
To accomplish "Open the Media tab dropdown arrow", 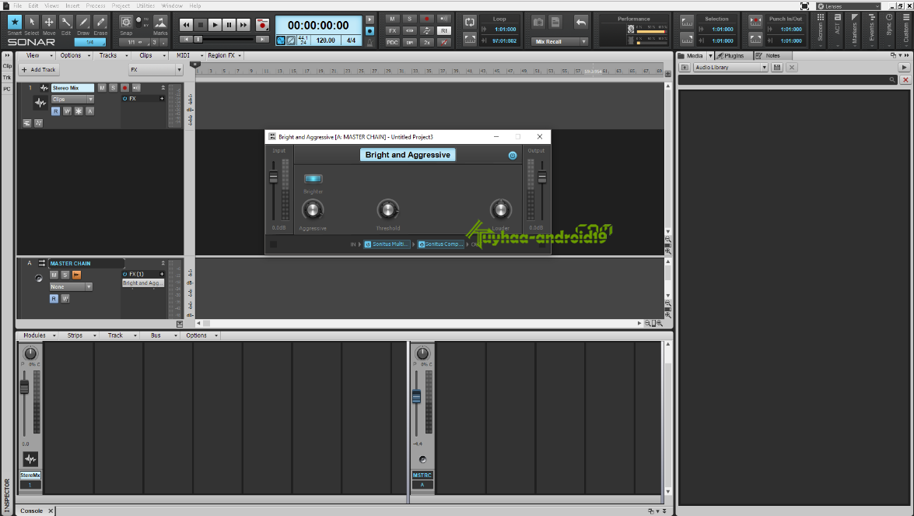I will (x=710, y=56).
